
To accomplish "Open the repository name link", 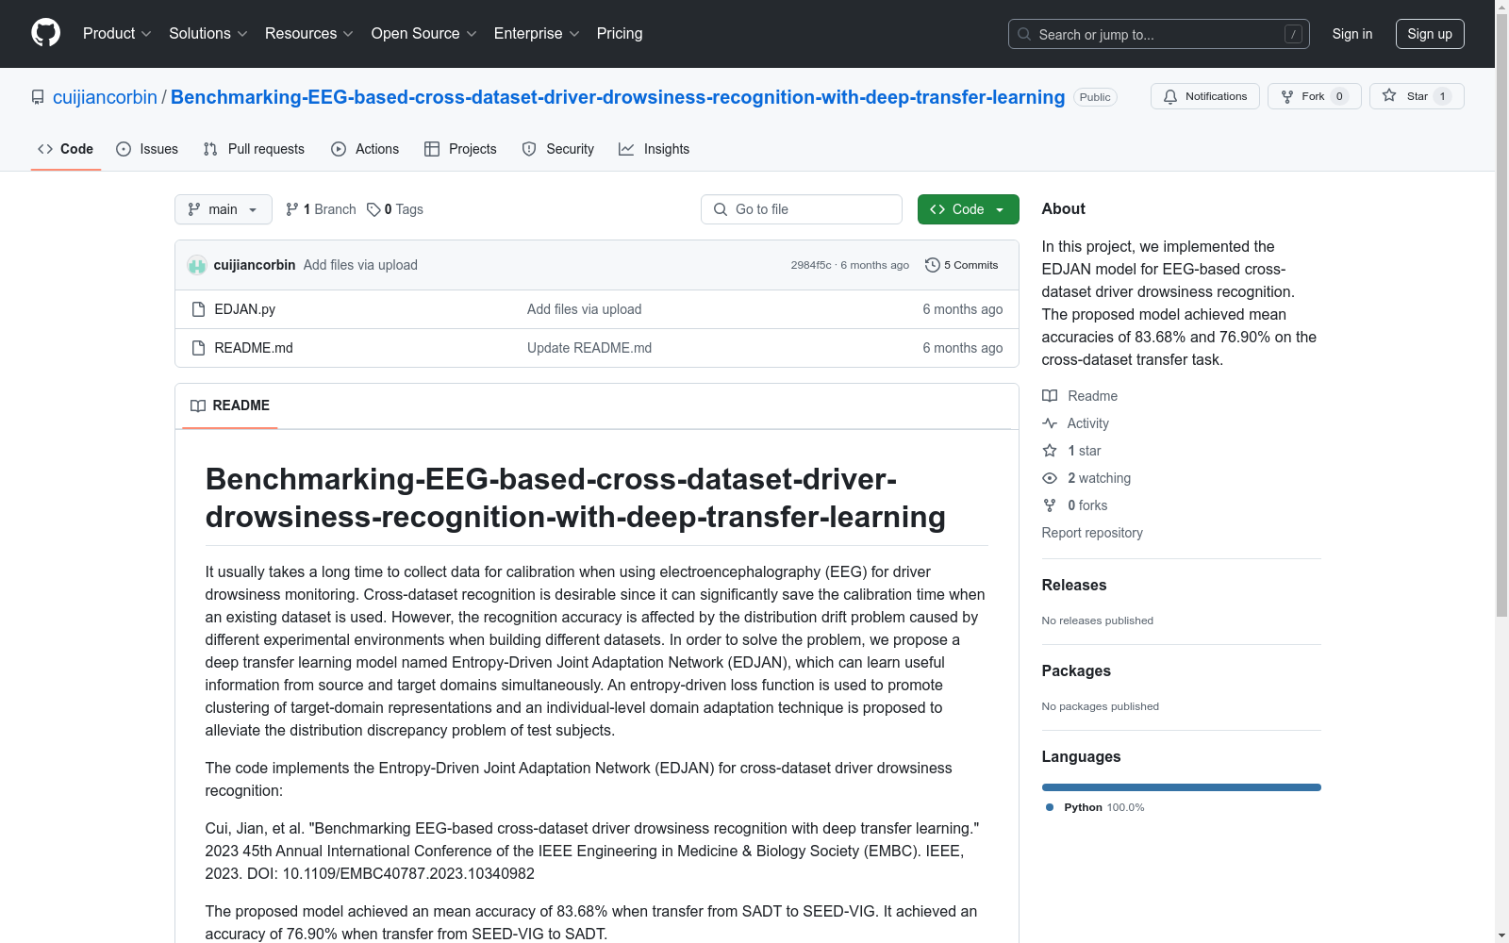I will pyautogui.click(x=618, y=97).
